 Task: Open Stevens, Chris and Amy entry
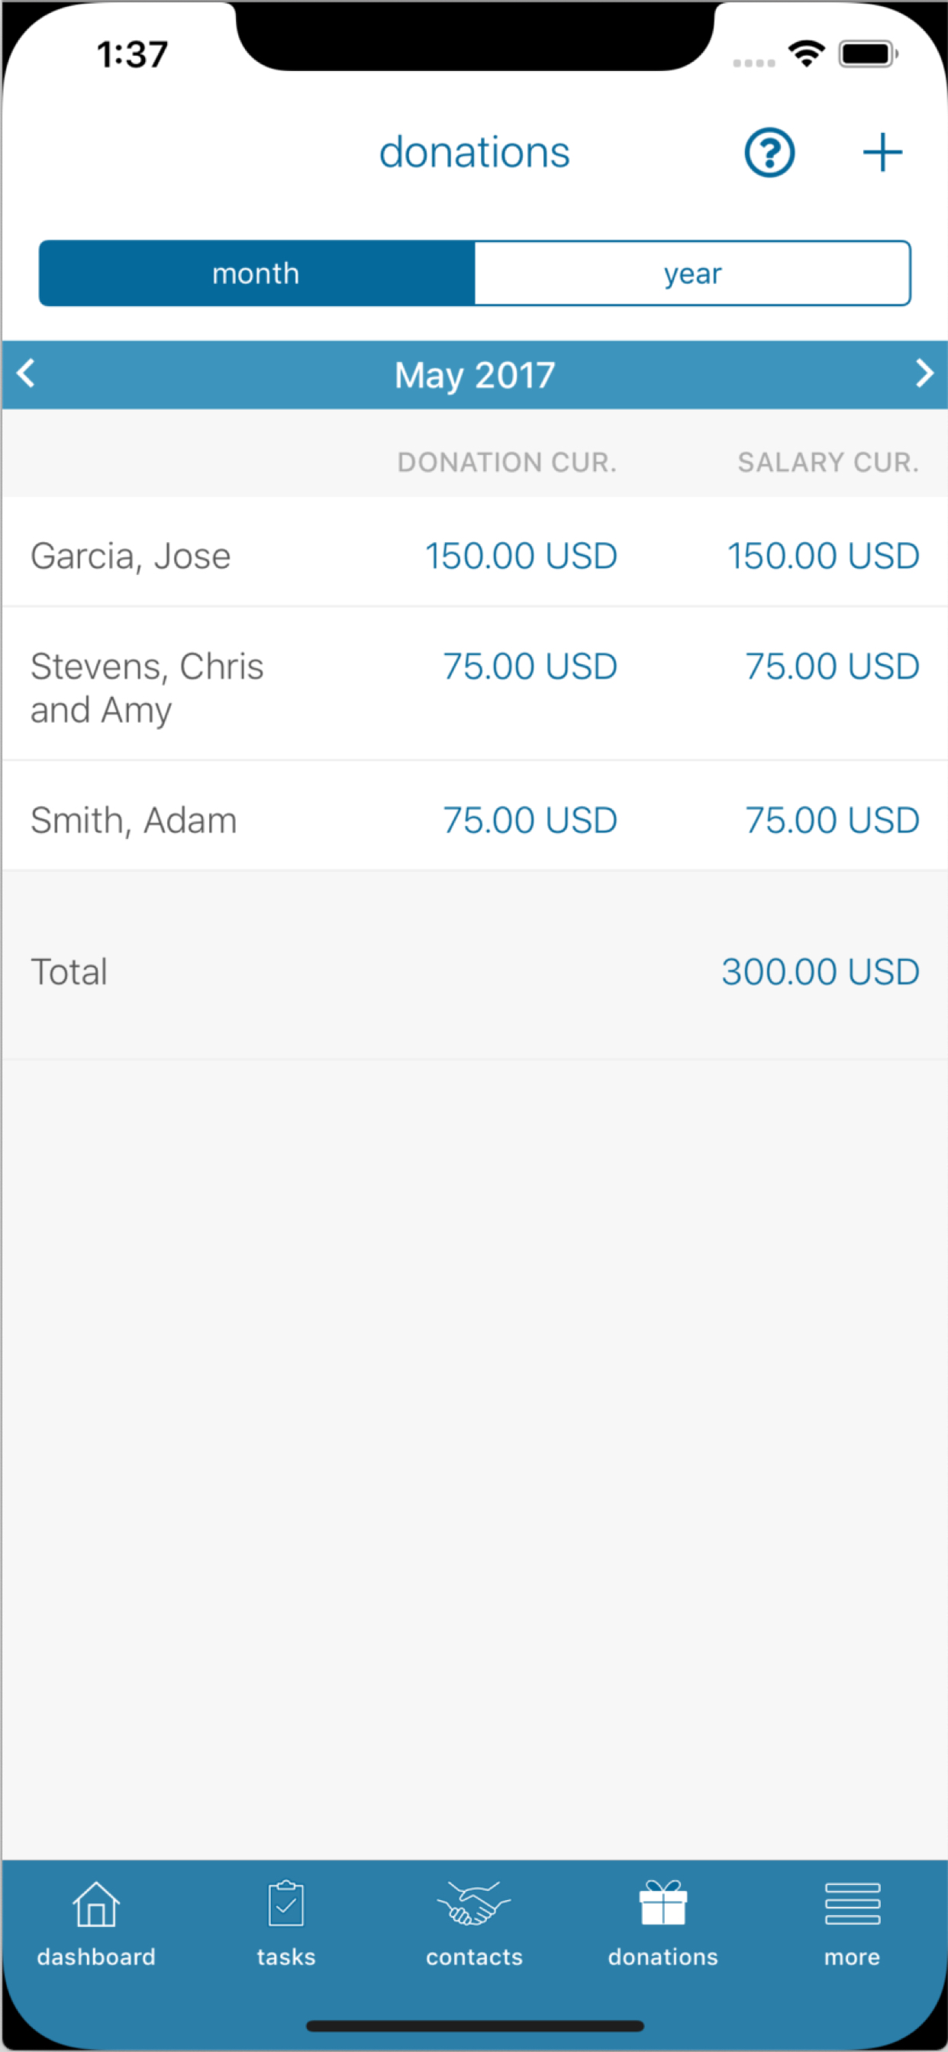(147, 686)
